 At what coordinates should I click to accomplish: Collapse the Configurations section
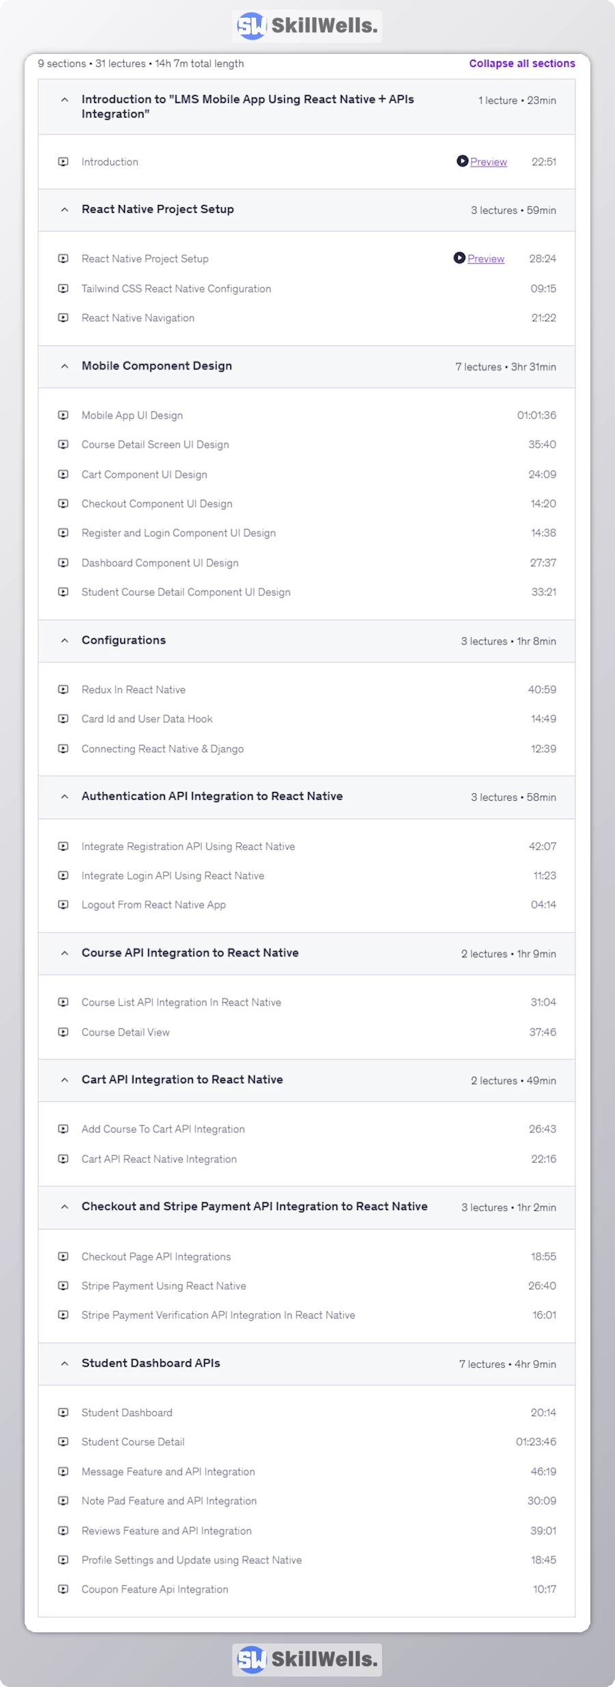(x=64, y=640)
